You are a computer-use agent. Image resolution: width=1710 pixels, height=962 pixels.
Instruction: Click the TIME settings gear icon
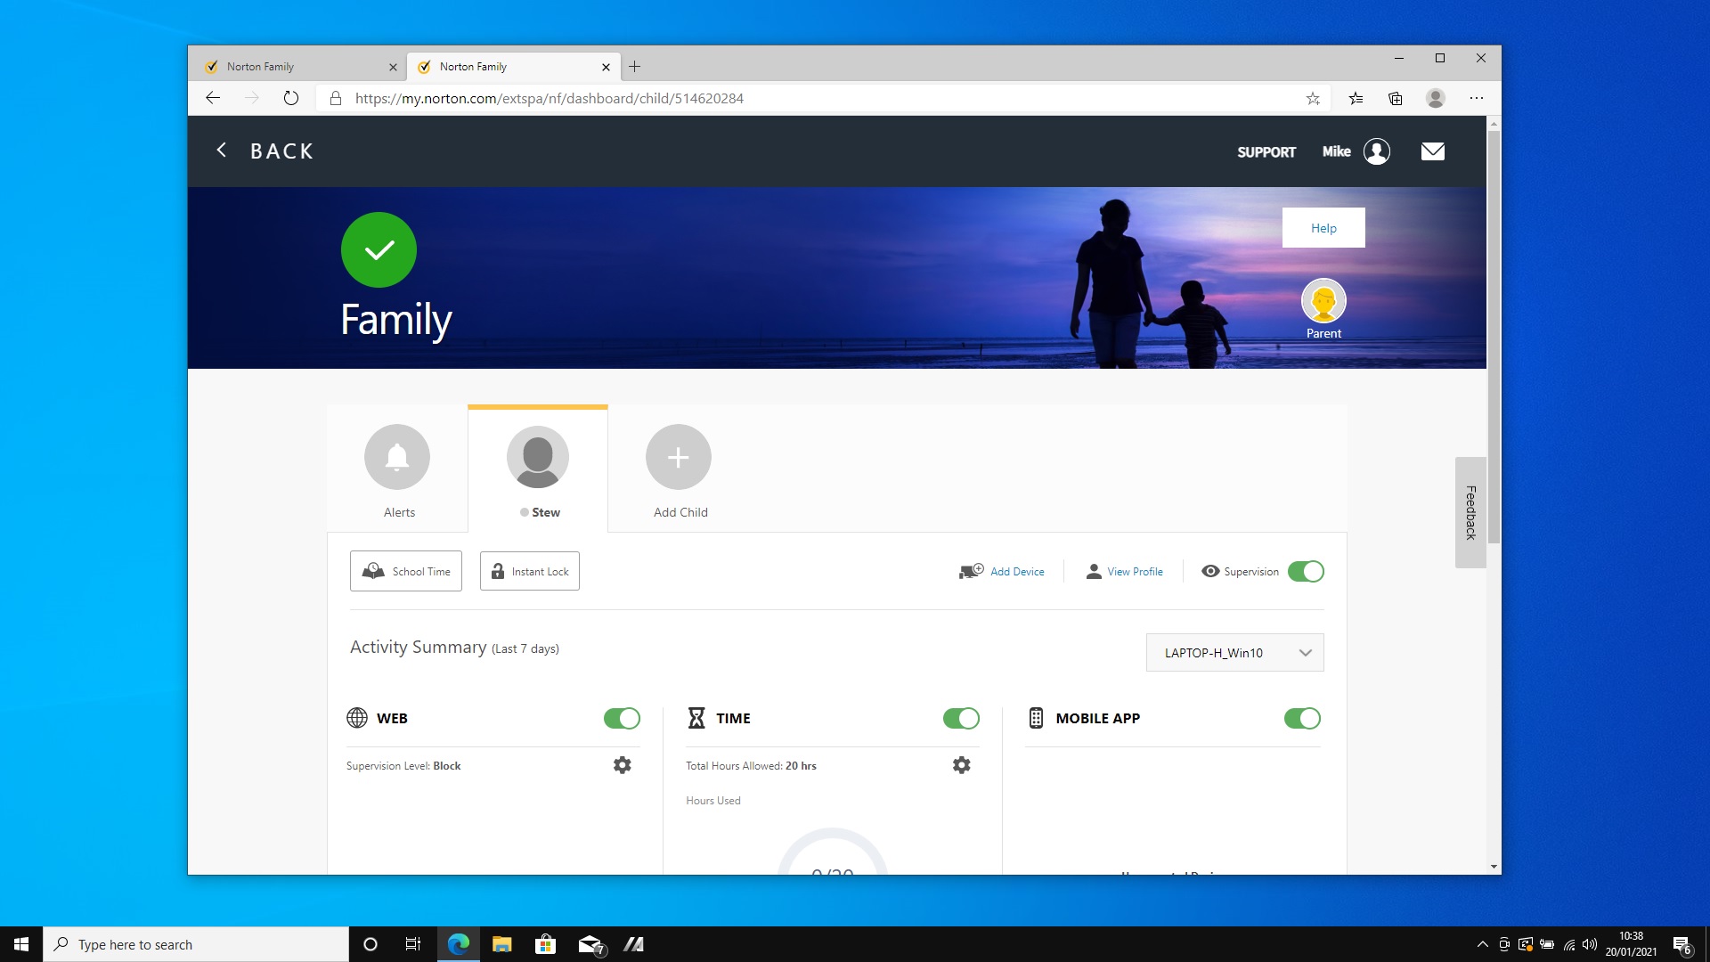point(962,764)
